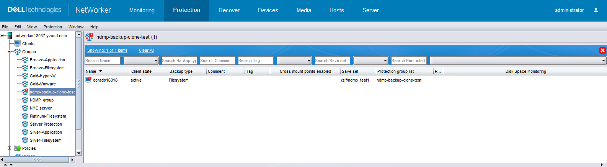Click the Search Name field
607x167 pixels.
tap(103, 61)
